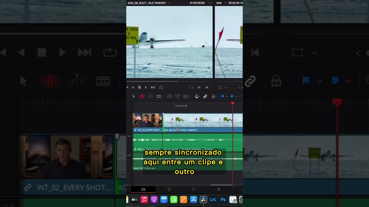The image size is (369, 207).
Task: Click the Replace Clip toolbar icon
Action: 186,96
